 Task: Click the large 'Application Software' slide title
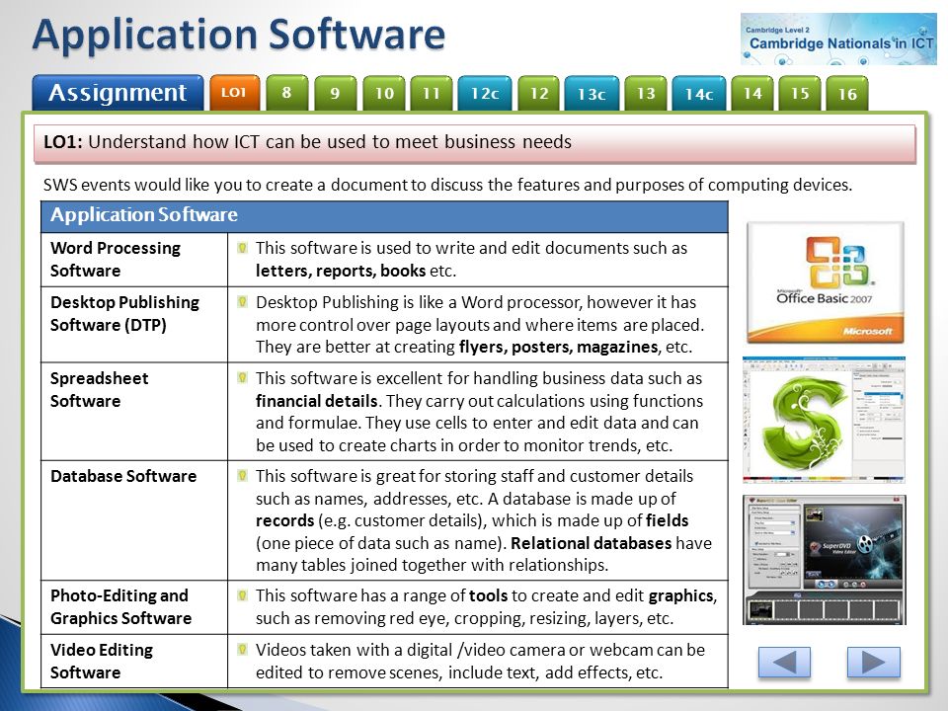239,35
